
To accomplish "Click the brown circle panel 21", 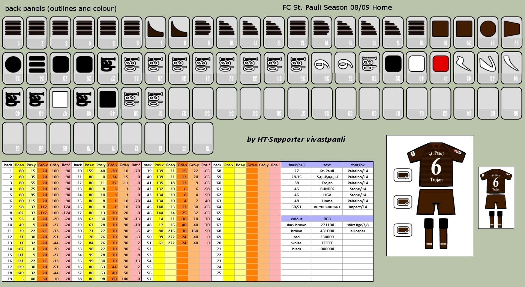I will (x=488, y=33).
